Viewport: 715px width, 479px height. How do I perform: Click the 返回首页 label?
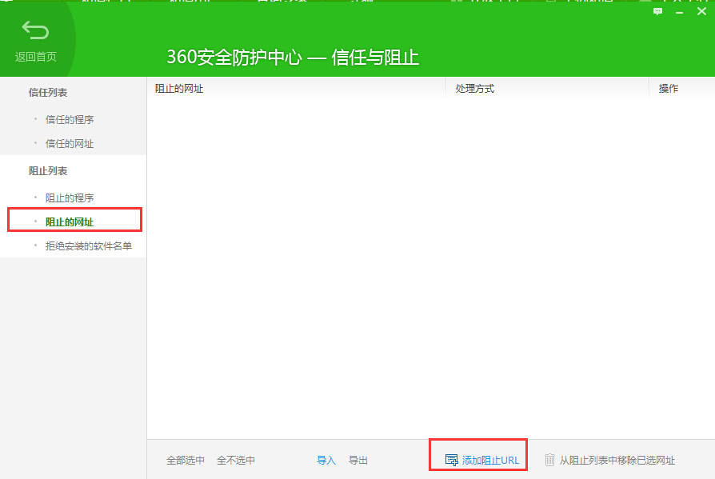point(35,57)
